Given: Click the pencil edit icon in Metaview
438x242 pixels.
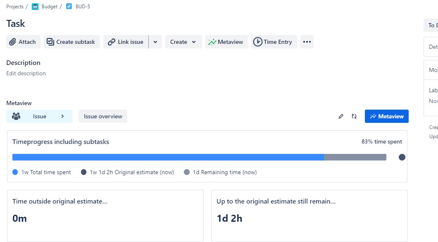Looking at the screenshot, I should coord(341,117).
